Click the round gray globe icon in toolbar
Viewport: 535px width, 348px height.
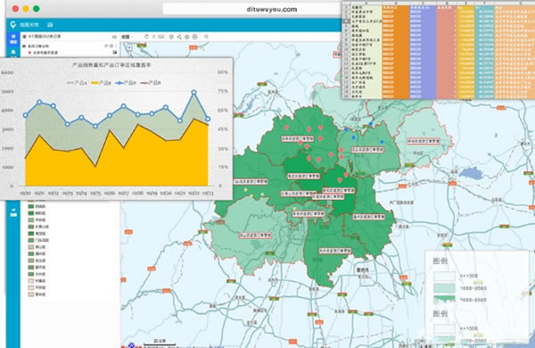click(194, 37)
